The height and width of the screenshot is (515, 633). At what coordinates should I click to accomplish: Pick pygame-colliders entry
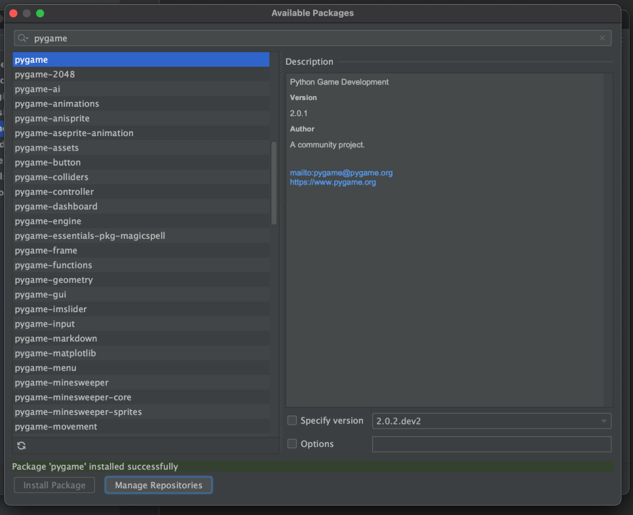tap(141, 177)
